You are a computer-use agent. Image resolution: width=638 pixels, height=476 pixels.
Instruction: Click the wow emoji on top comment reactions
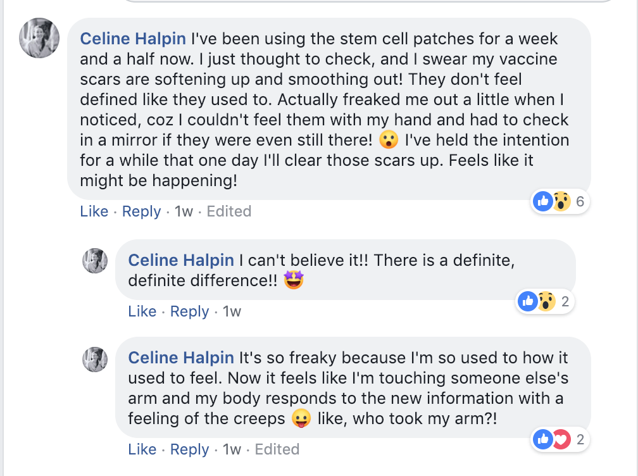[560, 202]
